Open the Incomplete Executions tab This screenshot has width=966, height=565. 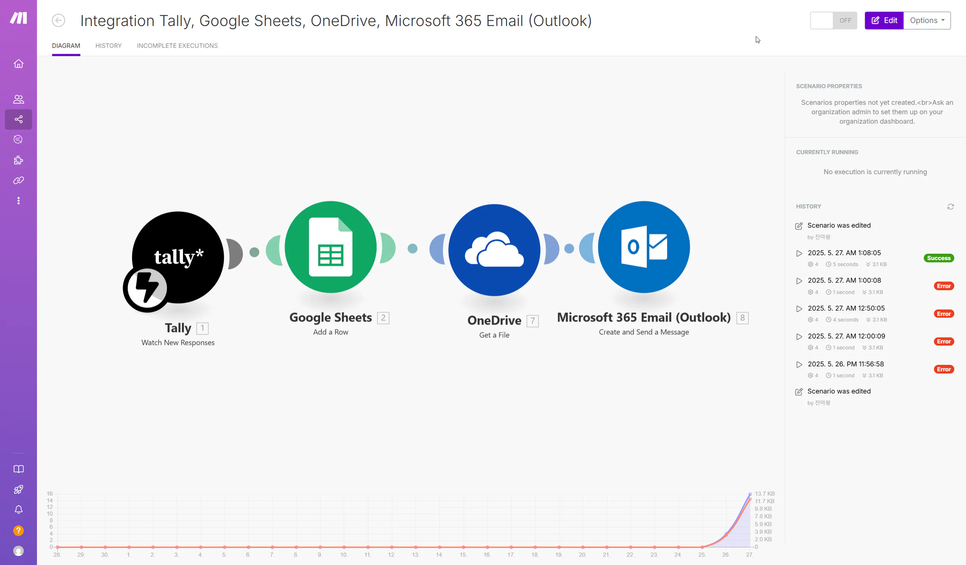point(177,46)
